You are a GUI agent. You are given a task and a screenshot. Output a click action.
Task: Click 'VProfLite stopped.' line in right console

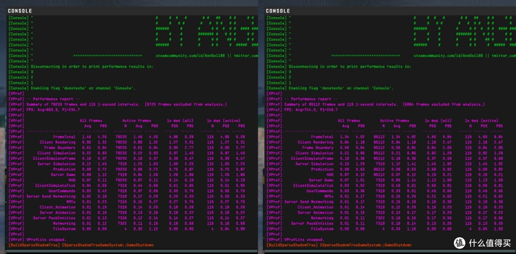[x=295, y=240]
